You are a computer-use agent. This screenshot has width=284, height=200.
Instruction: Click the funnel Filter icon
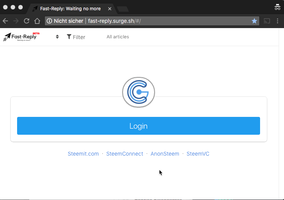click(69, 37)
